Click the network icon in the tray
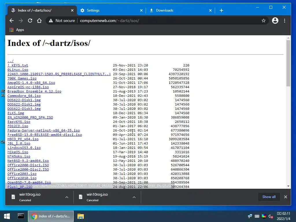Viewport: 296px width, 222px height. (x=250, y=216)
